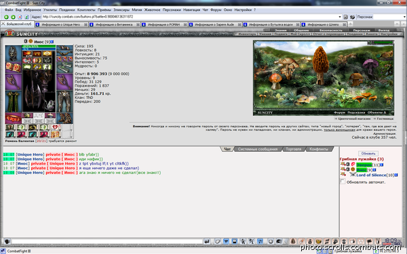This screenshot has width=407, height=254.
Task: Switch to the Конфликты chat tab
Action: pyautogui.click(x=319, y=149)
